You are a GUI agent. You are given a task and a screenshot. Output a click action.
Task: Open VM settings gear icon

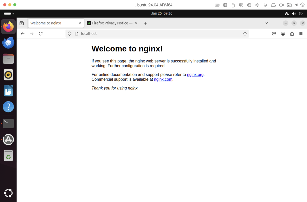point(302,5)
